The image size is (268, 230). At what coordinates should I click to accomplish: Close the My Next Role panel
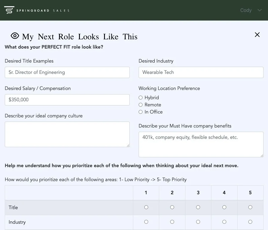[257, 35]
